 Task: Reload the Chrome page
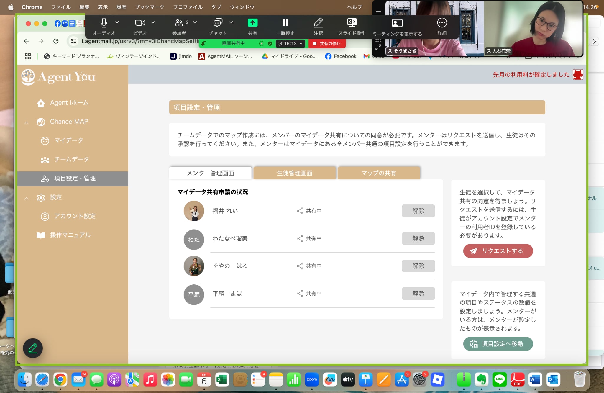click(x=56, y=41)
